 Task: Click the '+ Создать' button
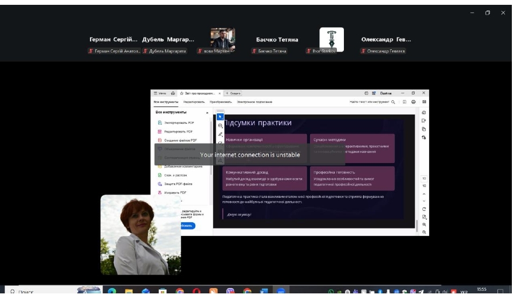click(233, 93)
